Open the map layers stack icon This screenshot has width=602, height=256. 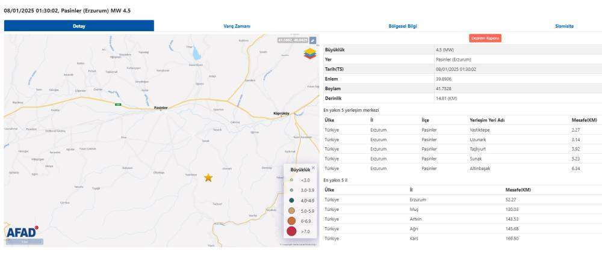tap(309, 54)
